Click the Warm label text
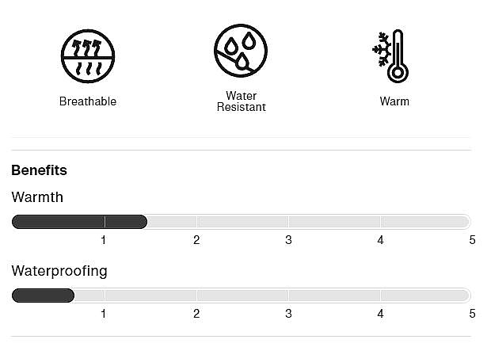The image size is (491, 347). 394,101
